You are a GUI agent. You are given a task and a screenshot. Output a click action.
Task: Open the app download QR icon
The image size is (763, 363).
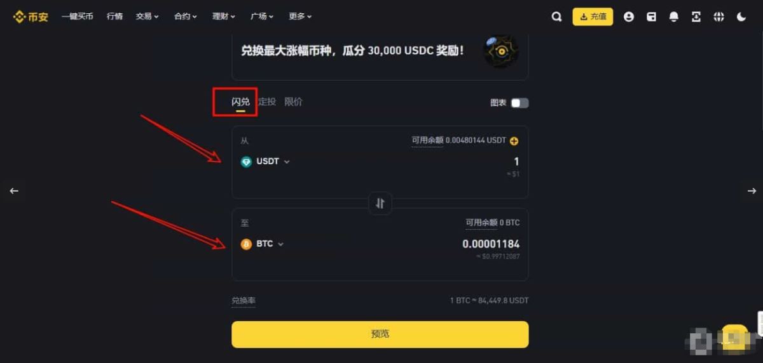[x=696, y=17]
